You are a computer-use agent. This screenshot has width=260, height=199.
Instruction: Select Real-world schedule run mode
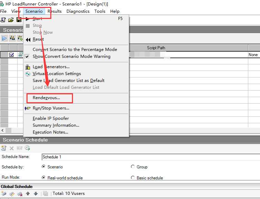44,178
